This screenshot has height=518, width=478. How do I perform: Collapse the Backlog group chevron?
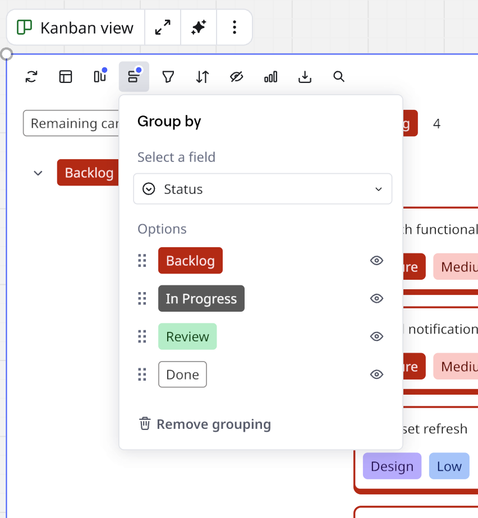coord(38,173)
